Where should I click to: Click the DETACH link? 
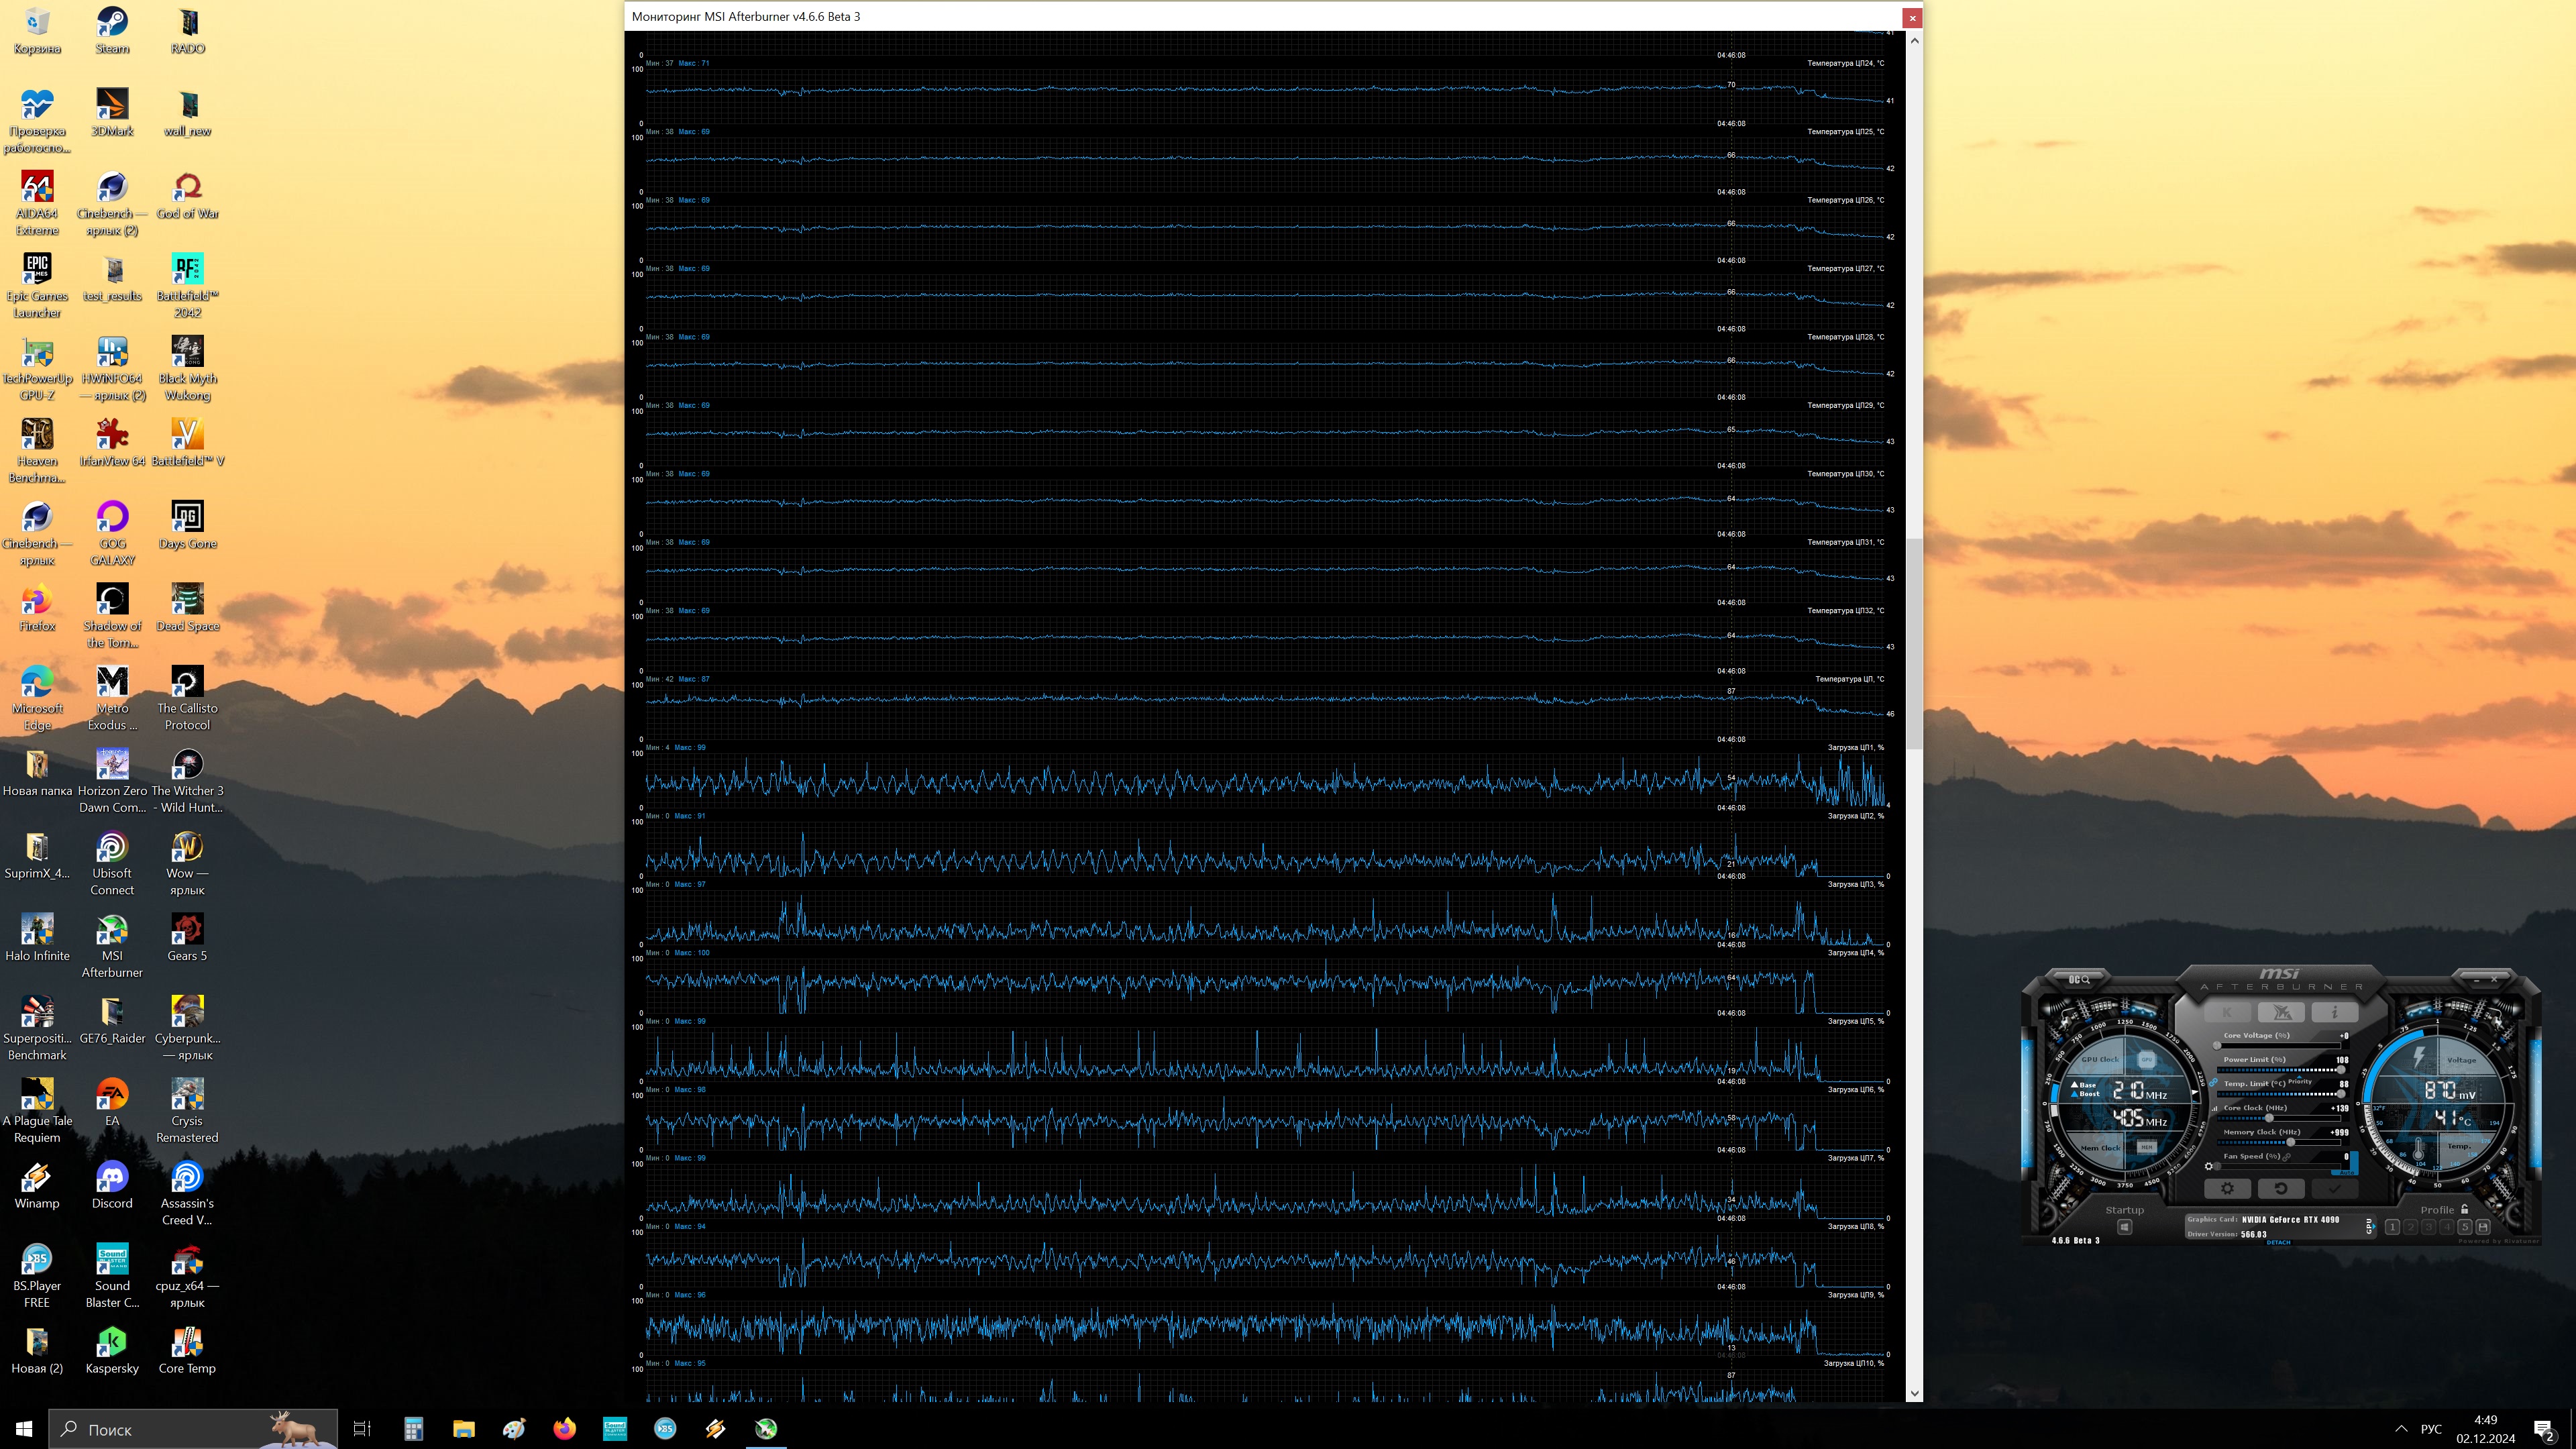coord(2278,1242)
